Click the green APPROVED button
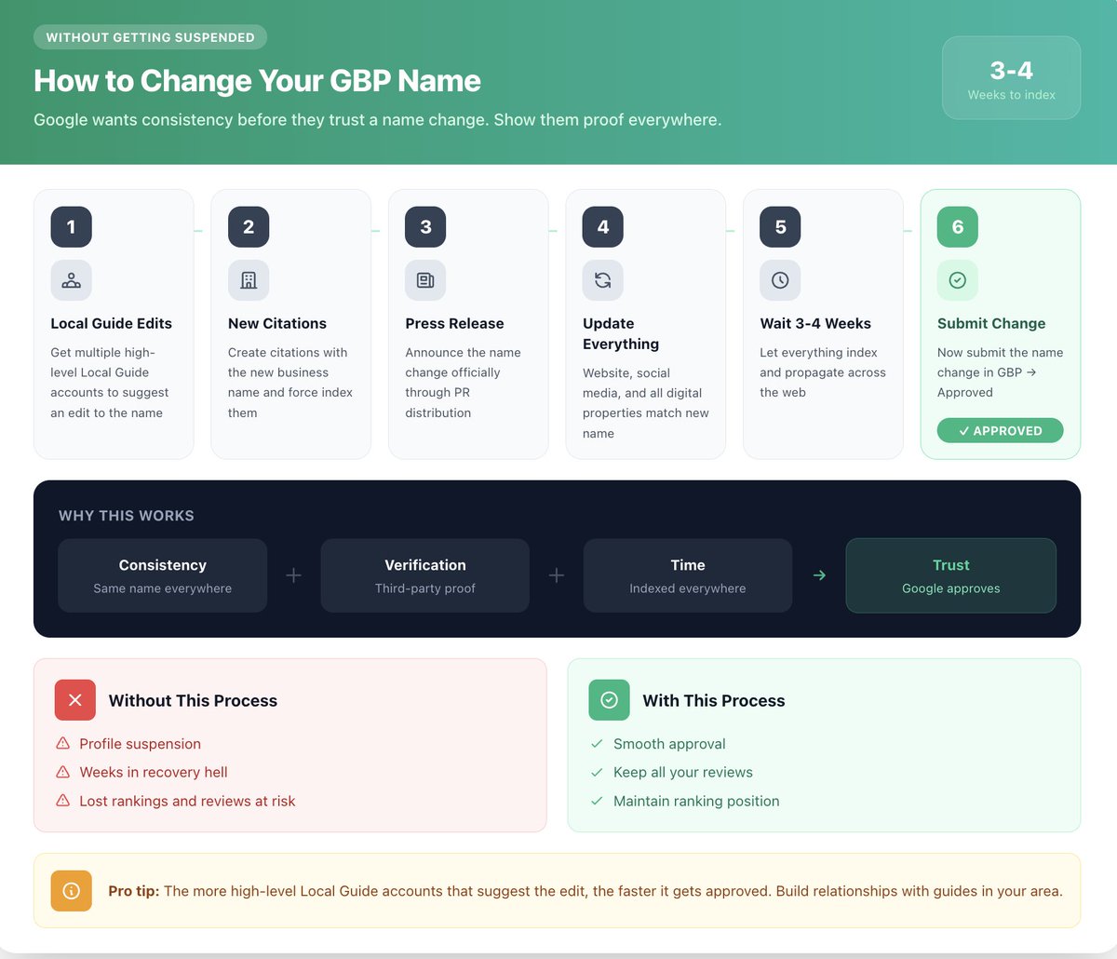The width and height of the screenshot is (1117, 959). coord(1000,430)
